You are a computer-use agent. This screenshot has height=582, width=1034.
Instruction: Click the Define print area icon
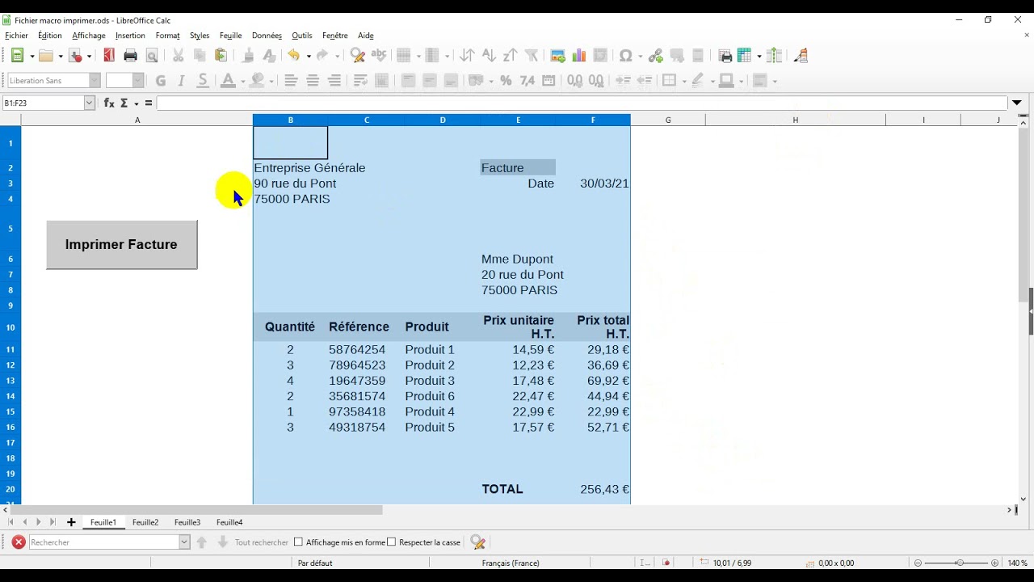(725, 56)
